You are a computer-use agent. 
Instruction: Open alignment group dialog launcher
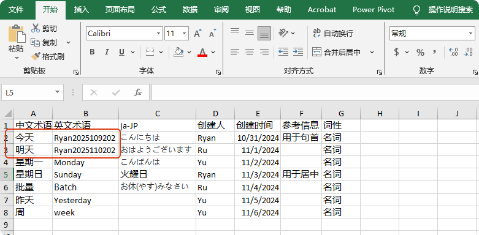click(380, 72)
